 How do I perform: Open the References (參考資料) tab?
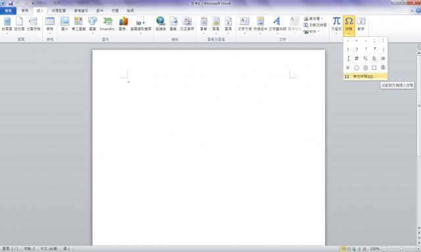pyautogui.click(x=81, y=11)
